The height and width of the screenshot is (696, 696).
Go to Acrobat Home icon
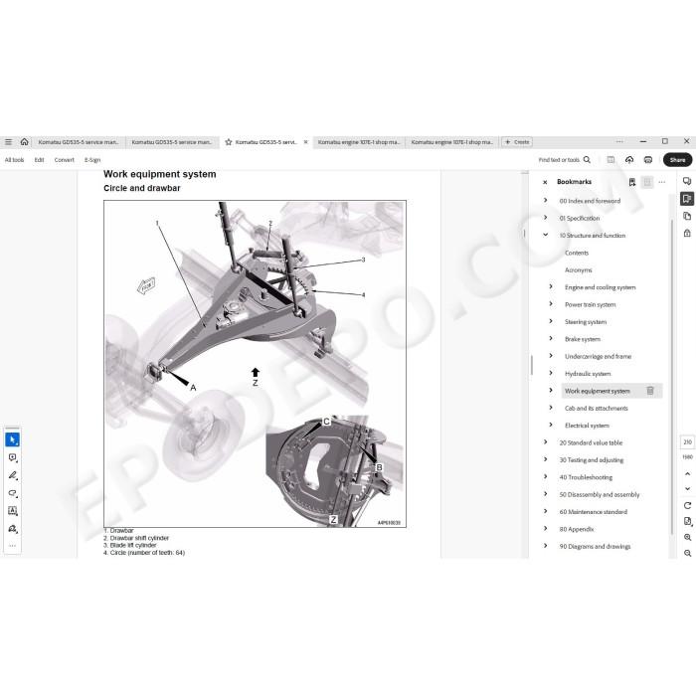coord(25,142)
